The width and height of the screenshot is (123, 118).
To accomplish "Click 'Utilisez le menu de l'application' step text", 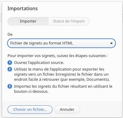I will click(x=59, y=69).
